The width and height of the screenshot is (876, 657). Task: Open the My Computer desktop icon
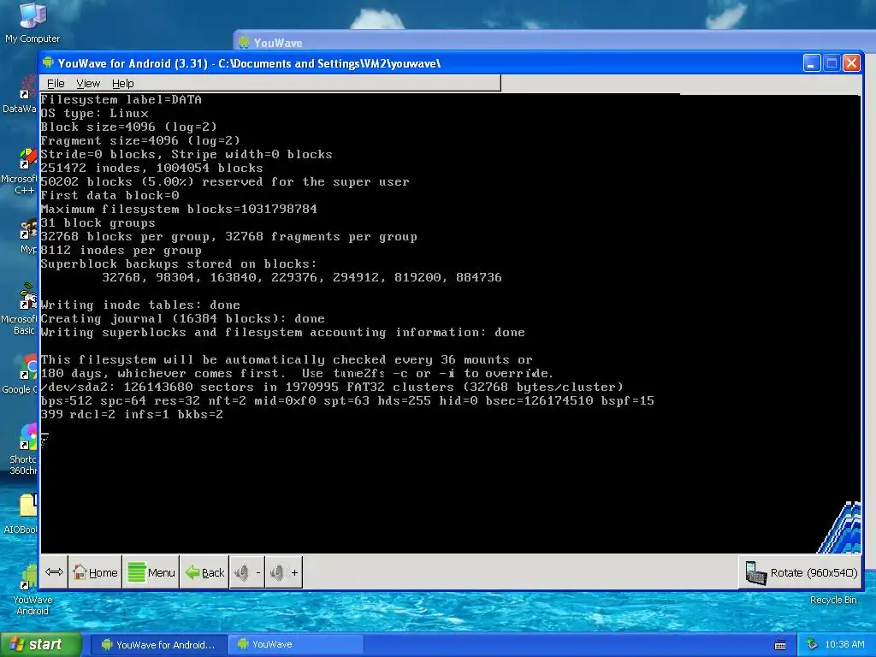point(33,23)
